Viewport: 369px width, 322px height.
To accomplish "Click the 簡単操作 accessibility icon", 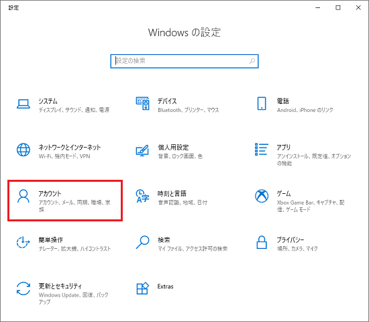I will pyautogui.click(x=23, y=242).
